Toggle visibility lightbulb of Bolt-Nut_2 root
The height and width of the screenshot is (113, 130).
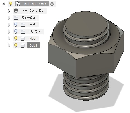[11, 4]
